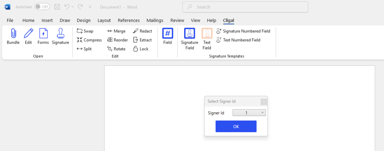The image size is (384, 151).
Task: Open the Signer Id dropdown
Action: coord(249,113)
